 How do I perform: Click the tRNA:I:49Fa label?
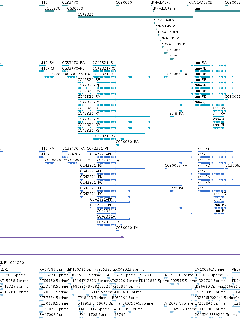(x=160, y=3)
